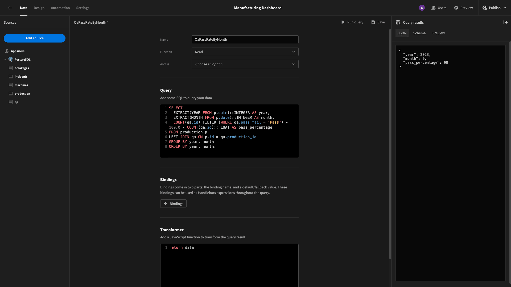Collapse the Query results panel arrow icon
The height and width of the screenshot is (287, 511).
point(505,23)
